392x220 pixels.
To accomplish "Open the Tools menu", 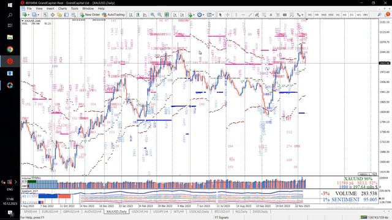I will [75, 9].
